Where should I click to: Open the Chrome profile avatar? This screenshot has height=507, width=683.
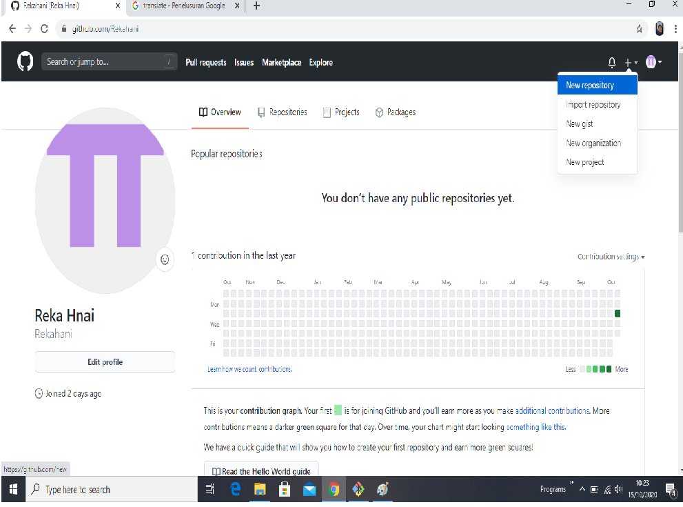pyautogui.click(x=660, y=29)
